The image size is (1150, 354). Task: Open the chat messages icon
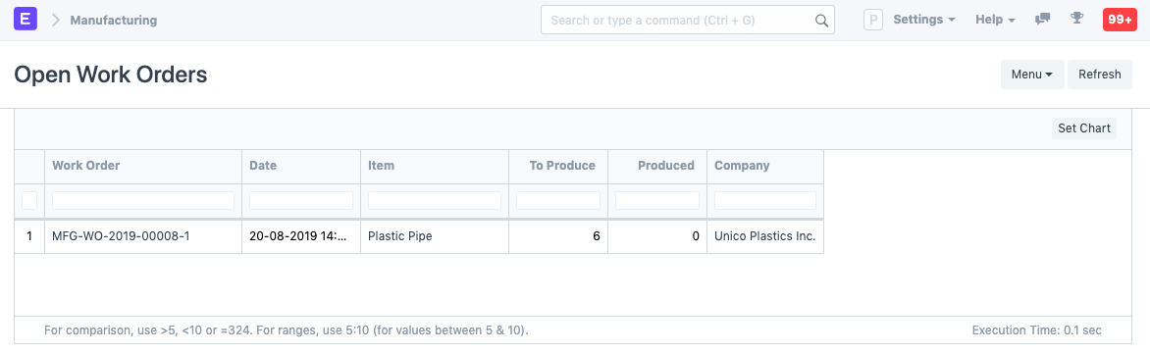point(1042,20)
